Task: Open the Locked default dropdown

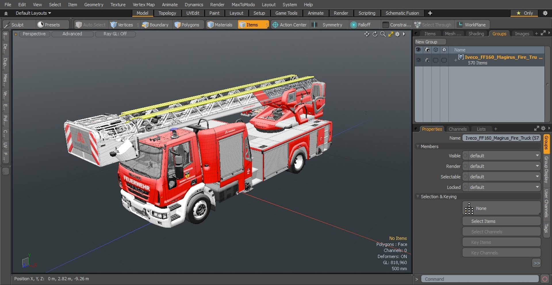Action: 502,187
